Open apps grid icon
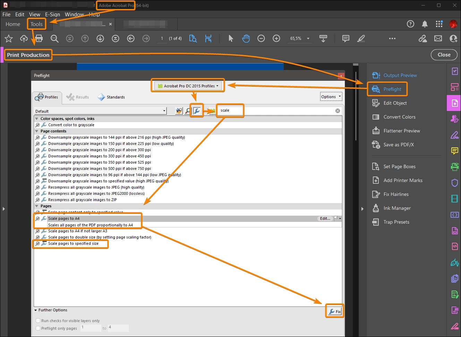This screenshot has height=337, width=461. coord(439,24)
